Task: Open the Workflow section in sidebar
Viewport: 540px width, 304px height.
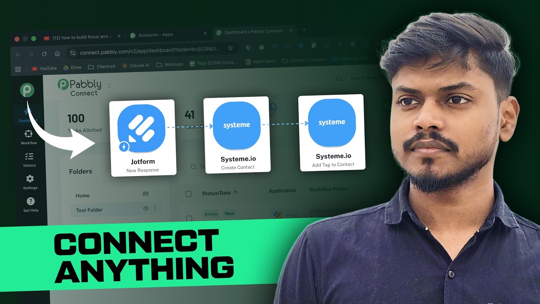Action: pyautogui.click(x=29, y=137)
